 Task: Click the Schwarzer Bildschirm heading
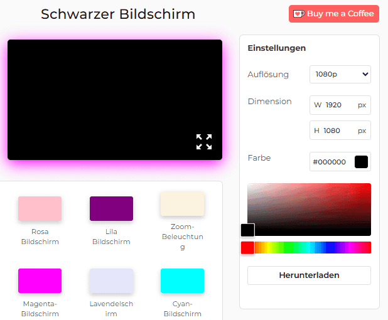click(x=118, y=14)
